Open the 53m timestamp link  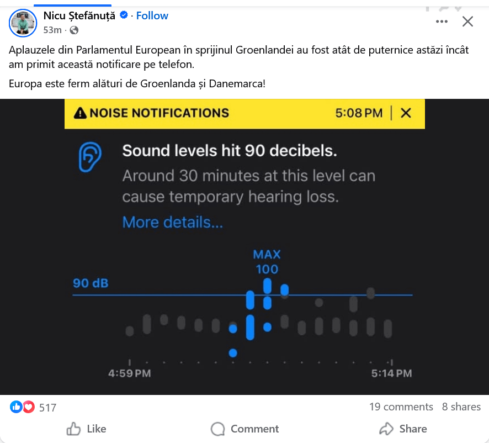52,30
